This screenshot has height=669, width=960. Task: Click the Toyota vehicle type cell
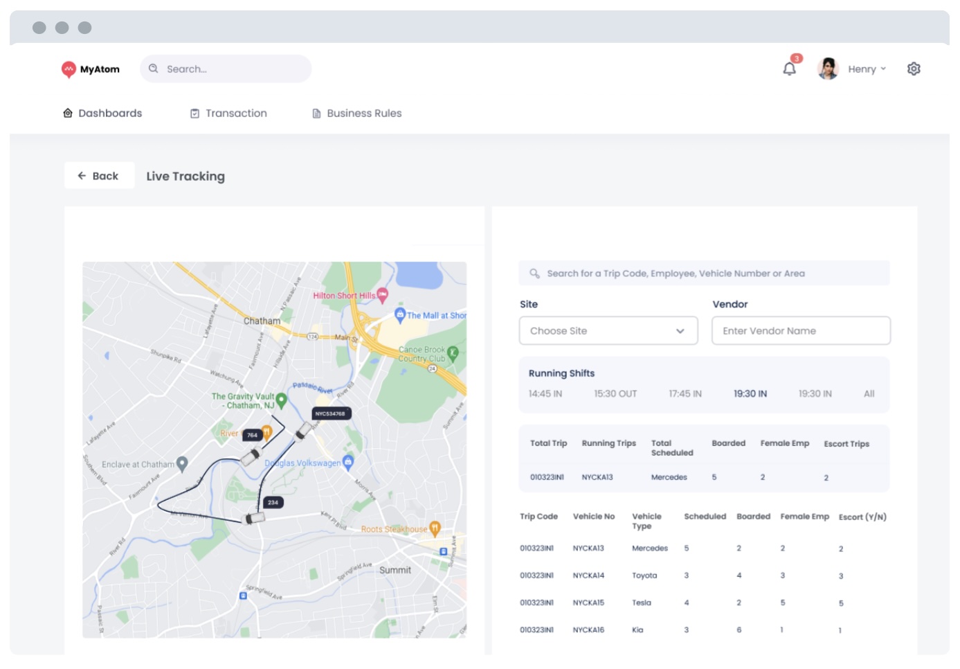(x=644, y=576)
